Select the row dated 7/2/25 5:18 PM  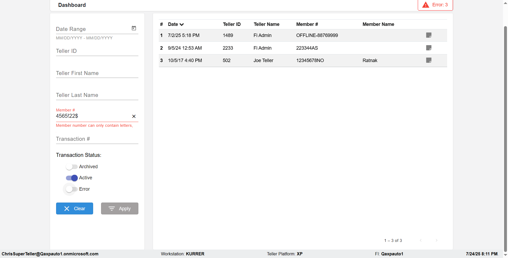(303, 35)
